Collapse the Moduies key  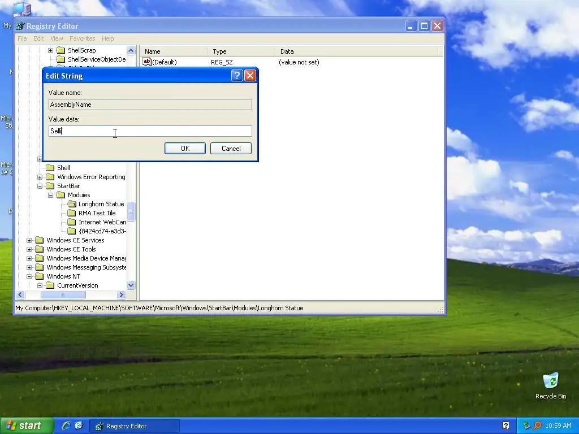[50, 195]
